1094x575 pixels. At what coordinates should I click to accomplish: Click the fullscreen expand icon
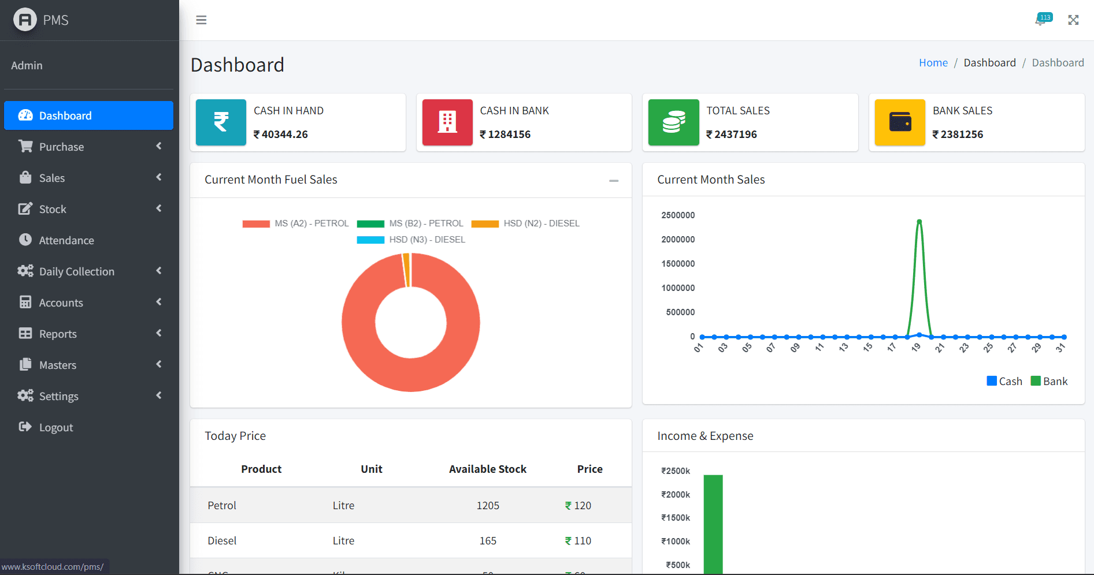point(1073,20)
